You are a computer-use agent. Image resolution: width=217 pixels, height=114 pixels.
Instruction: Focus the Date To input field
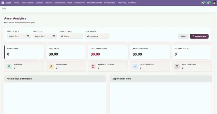tap(45, 36)
